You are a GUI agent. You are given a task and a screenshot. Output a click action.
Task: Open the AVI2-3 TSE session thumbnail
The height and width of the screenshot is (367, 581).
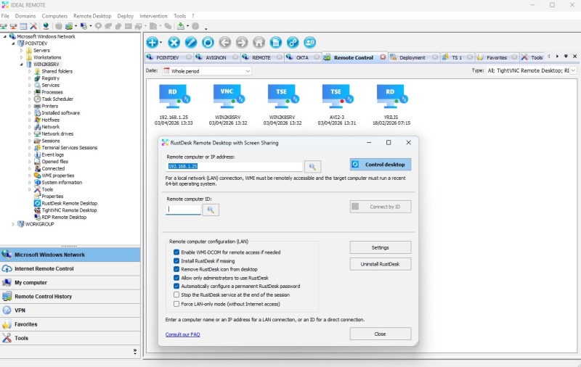(x=336, y=96)
